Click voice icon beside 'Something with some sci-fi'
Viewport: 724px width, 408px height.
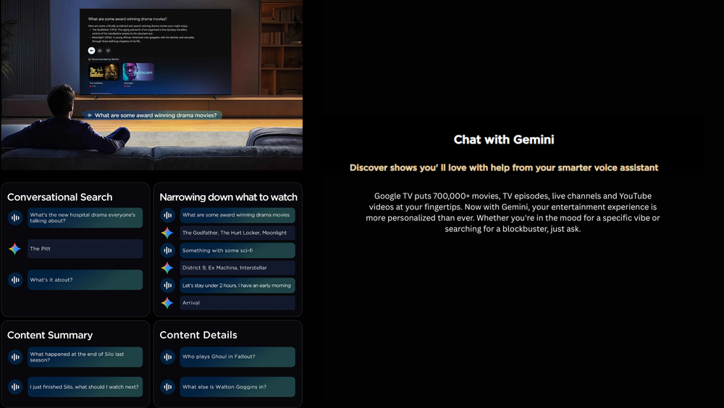click(x=168, y=250)
